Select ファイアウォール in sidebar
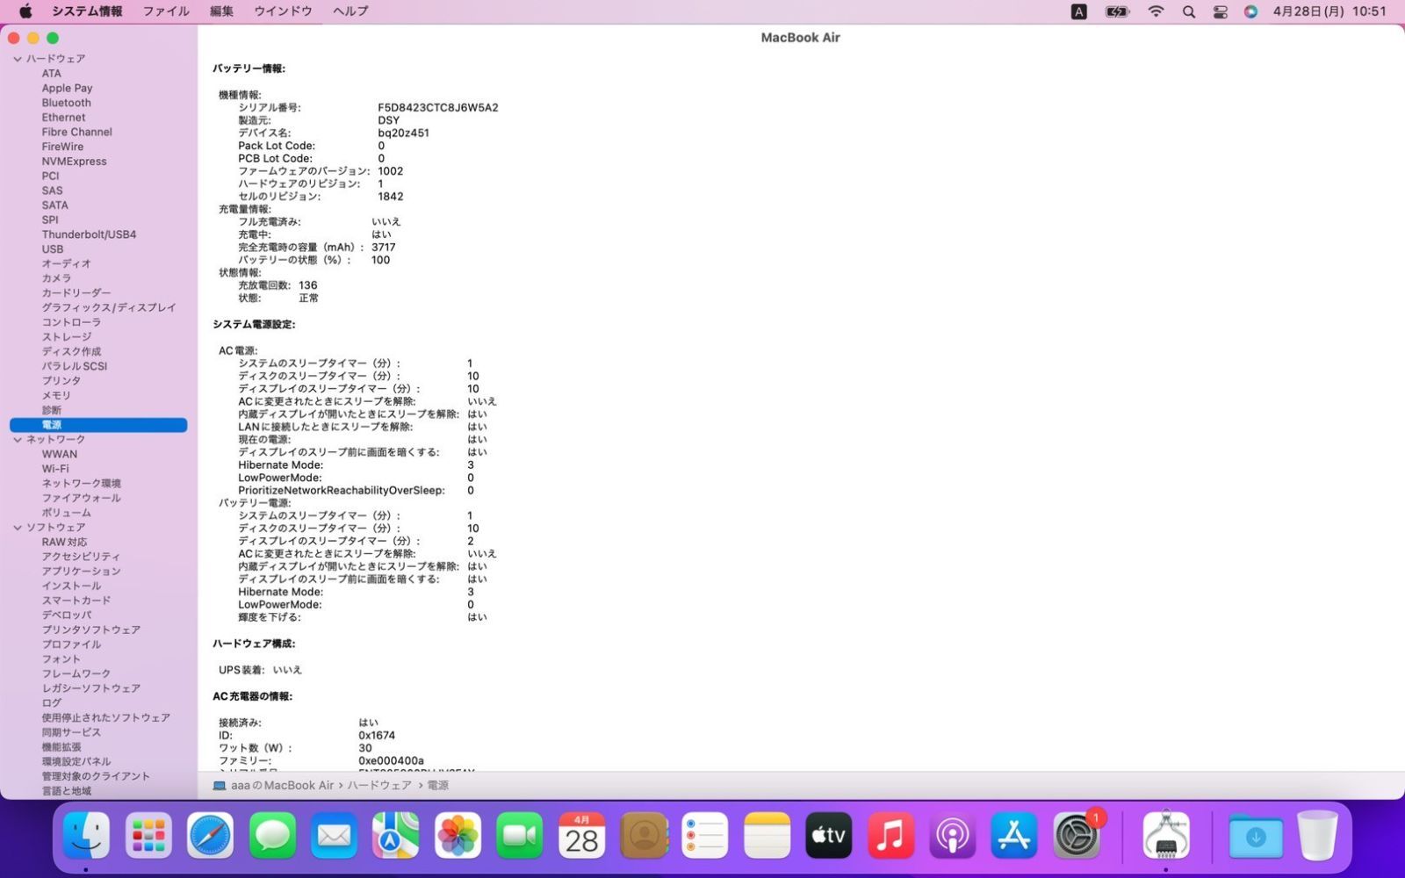Viewport: 1405px width, 878px height. [x=82, y=498]
